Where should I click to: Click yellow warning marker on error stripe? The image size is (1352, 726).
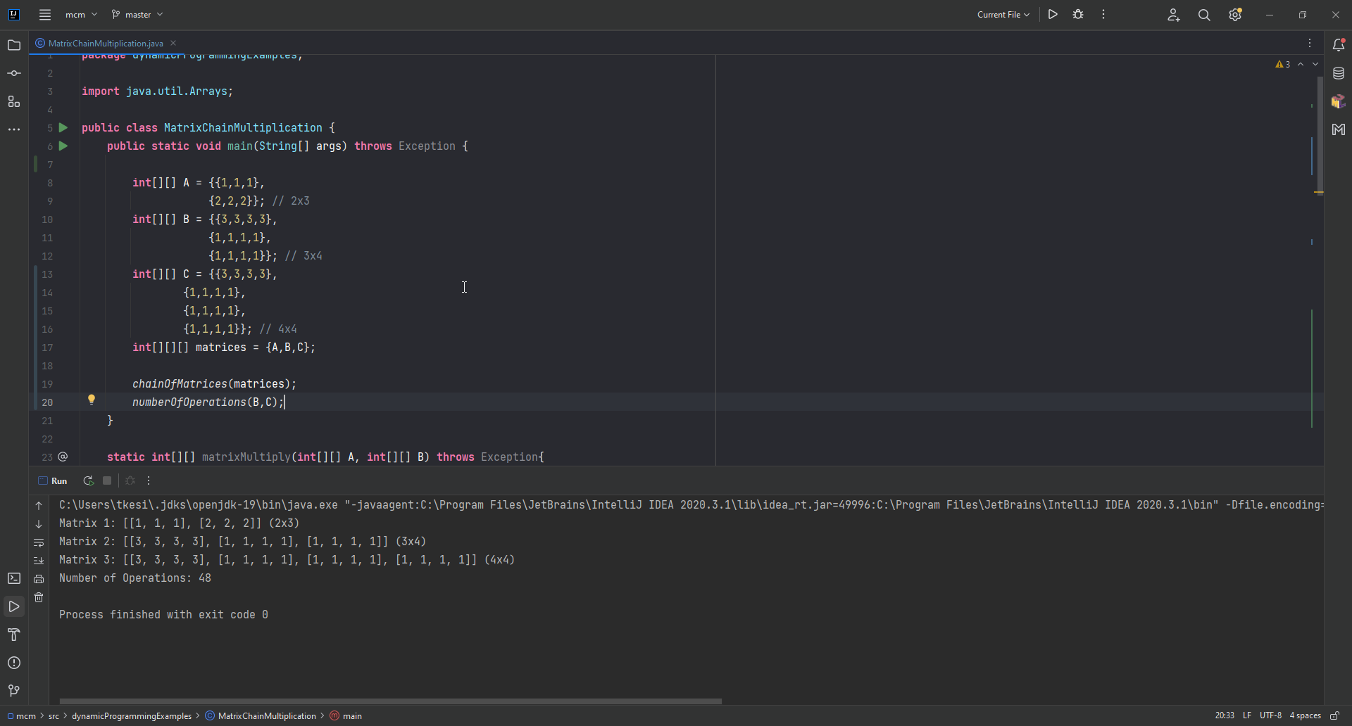1319,192
